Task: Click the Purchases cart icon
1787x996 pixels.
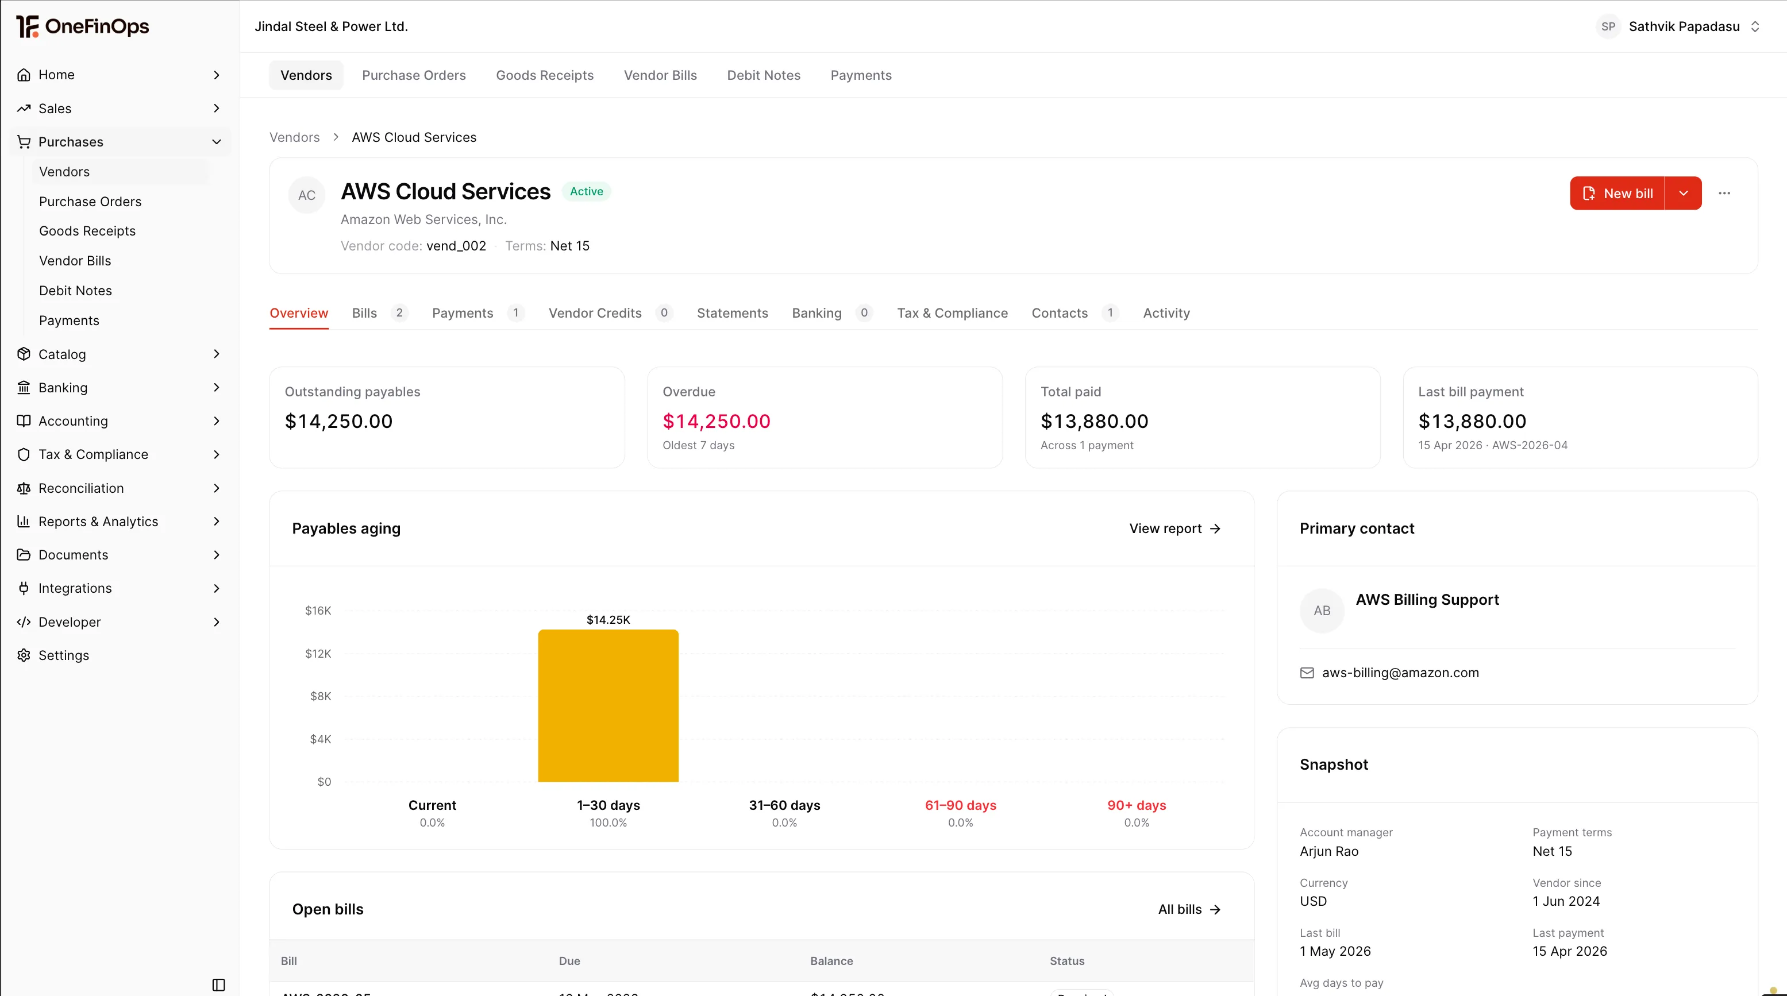Action: click(x=24, y=141)
